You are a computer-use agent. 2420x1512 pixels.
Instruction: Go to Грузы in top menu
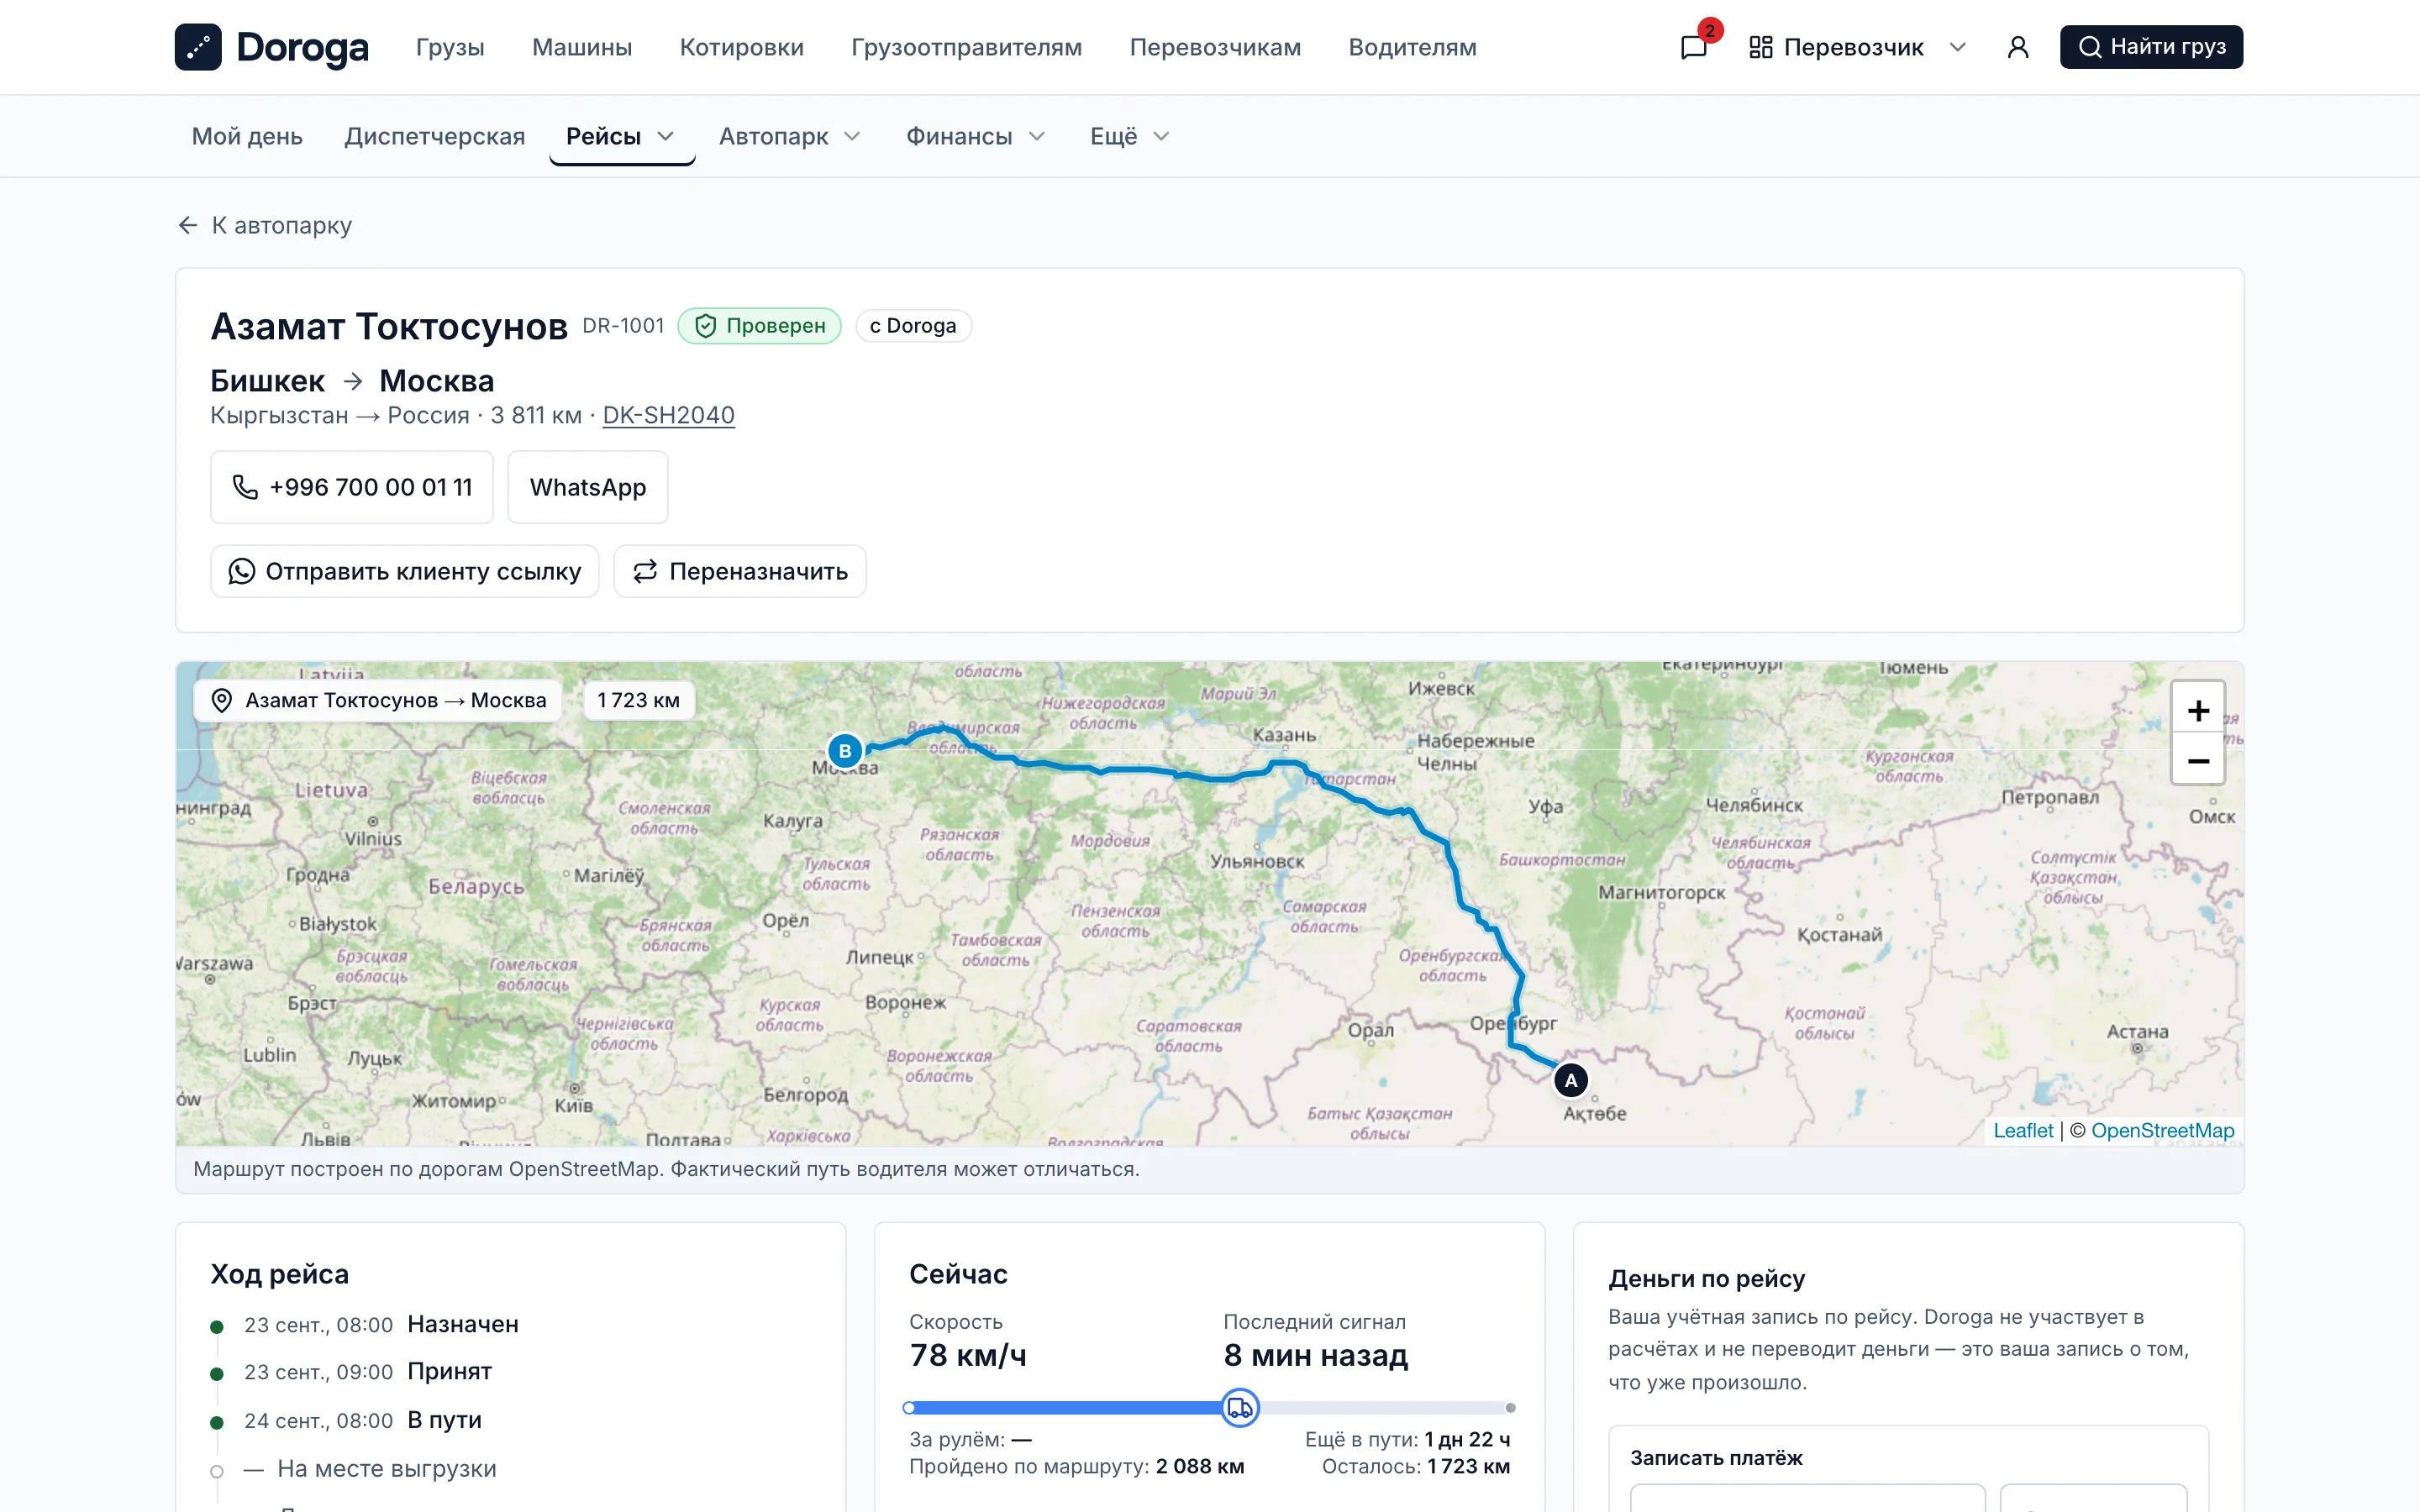point(450,47)
